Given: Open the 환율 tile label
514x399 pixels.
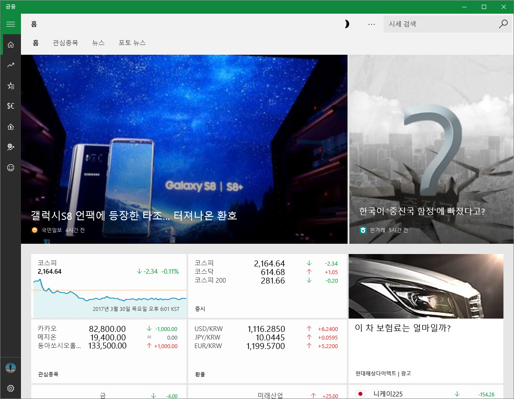Looking at the screenshot, I should click(x=200, y=374).
